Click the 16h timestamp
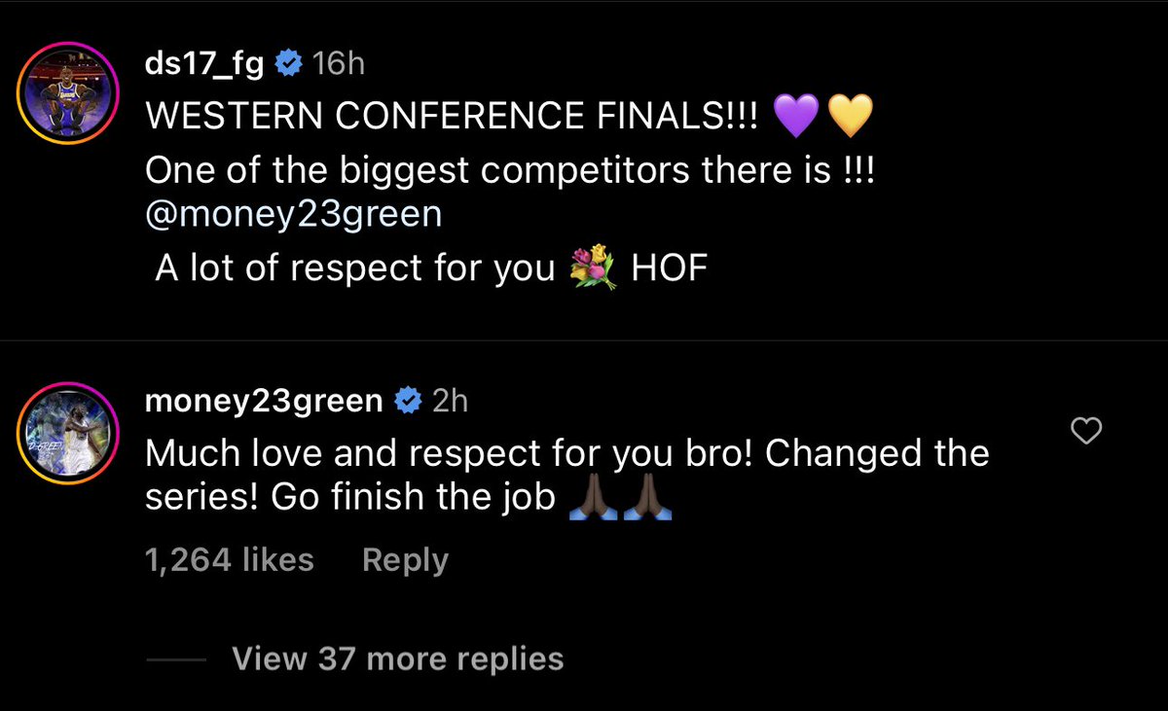1168x711 pixels. [x=338, y=65]
